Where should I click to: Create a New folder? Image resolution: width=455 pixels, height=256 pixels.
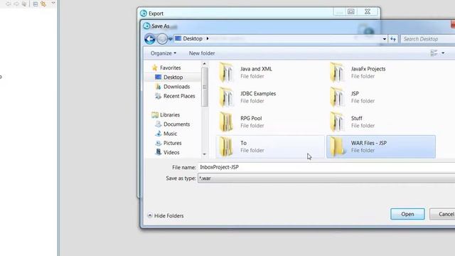tap(202, 53)
